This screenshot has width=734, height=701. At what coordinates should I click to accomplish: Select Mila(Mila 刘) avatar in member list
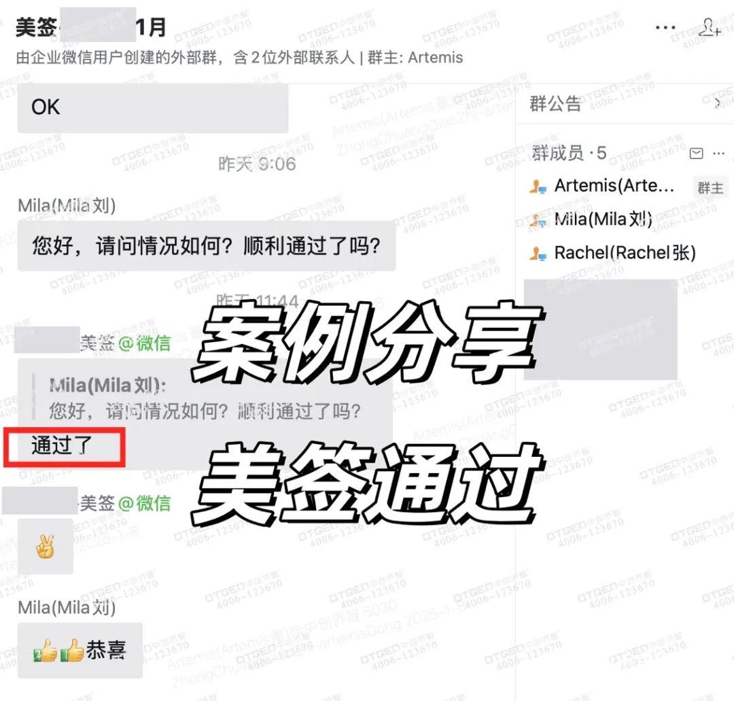[x=538, y=220]
